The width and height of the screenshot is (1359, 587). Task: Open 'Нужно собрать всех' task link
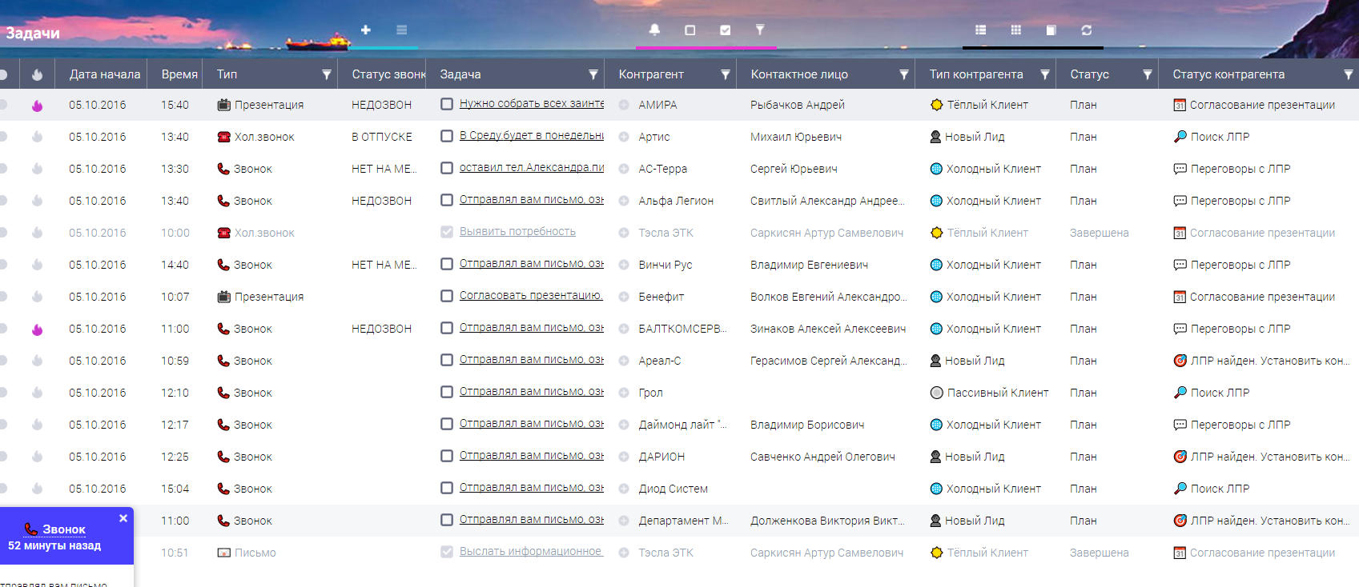(x=531, y=104)
